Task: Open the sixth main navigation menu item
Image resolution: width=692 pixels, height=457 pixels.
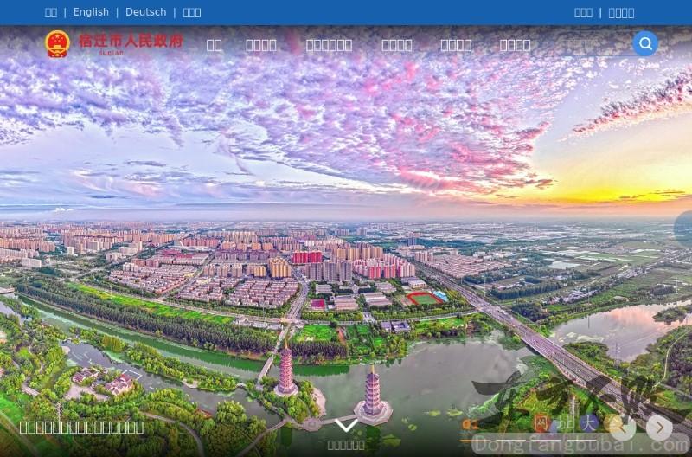Action: (x=516, y=45)
